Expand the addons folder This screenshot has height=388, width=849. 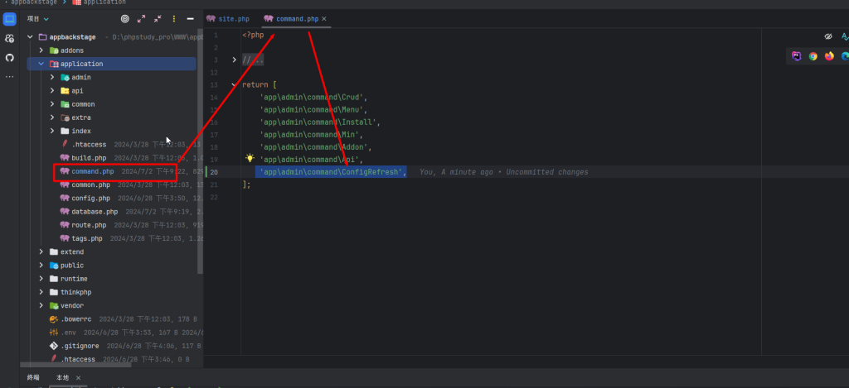[41, 50]
